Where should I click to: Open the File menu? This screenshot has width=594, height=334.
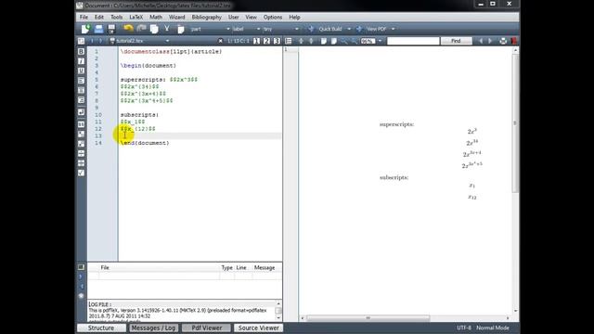pos(84,17)
